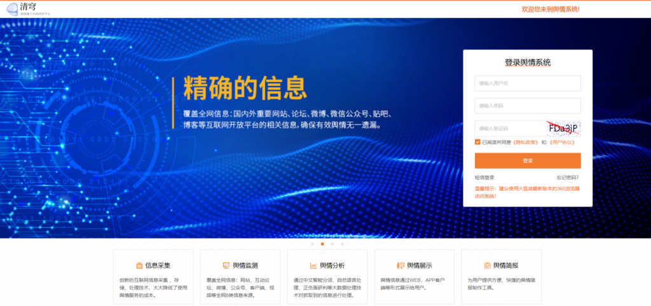Open the 用户协议 user agreement link

(562, 142)
